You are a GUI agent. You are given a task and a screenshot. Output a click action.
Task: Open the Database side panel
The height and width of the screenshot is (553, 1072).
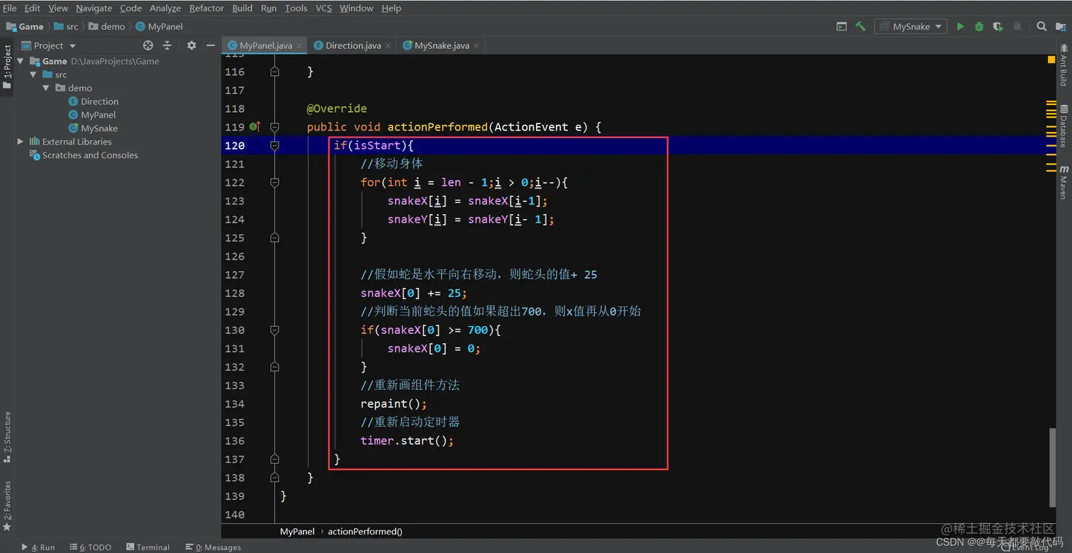[1063, 126]
